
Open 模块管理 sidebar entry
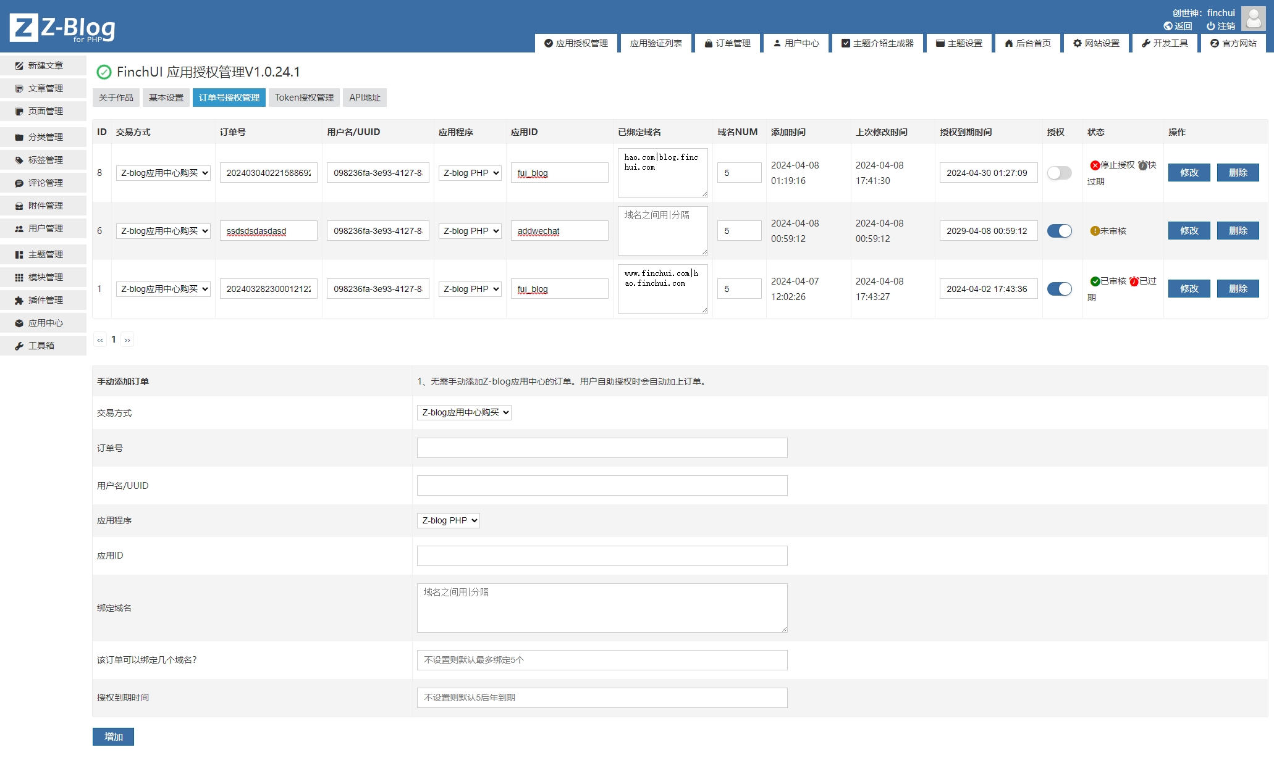coord(43,277)
